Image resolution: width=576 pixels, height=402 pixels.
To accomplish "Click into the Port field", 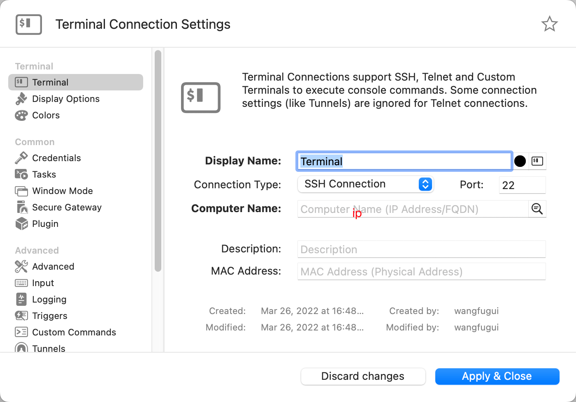I will tap(522, 185).
